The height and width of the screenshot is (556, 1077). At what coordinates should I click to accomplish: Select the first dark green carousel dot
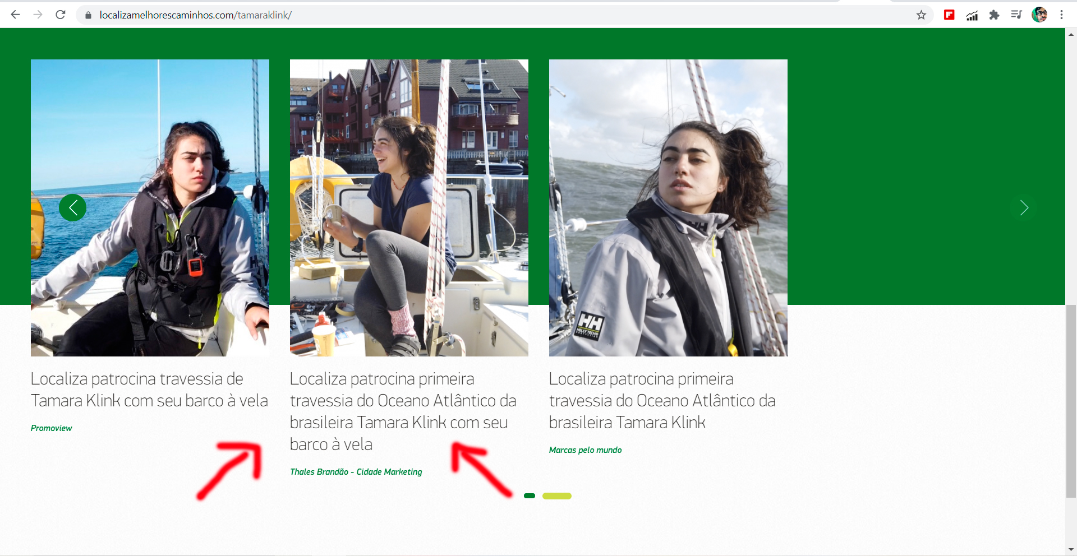(x=530, y=496)
